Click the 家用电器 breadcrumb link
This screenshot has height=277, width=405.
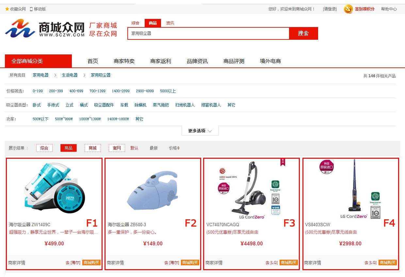coord(40,75)
